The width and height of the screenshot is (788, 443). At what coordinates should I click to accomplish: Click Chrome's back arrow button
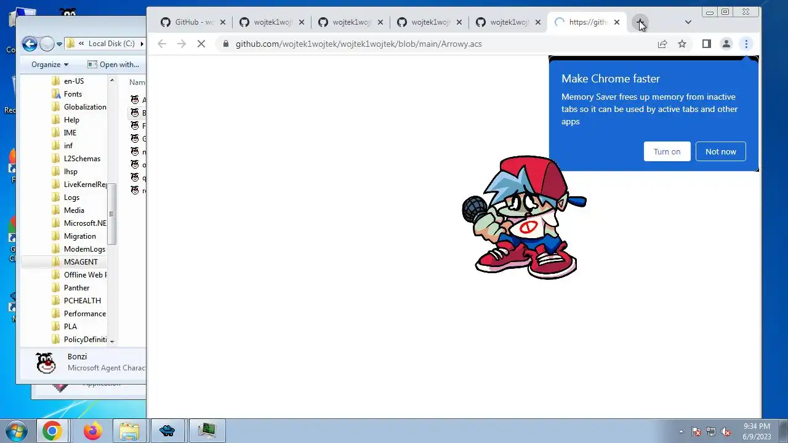[162, 44]
